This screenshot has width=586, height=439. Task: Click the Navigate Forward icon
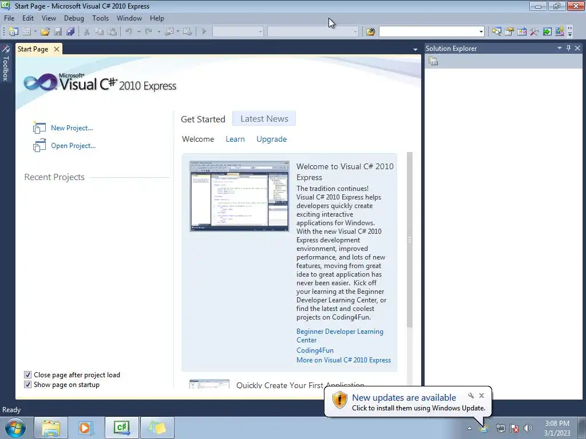pyautogui.click(x=188, y=32)
